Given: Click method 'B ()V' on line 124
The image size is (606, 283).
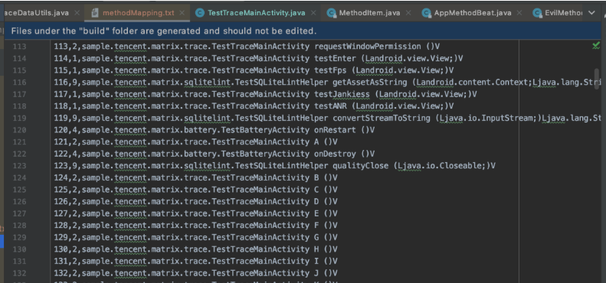Looking at the screenshot, I should pos(326,178).
